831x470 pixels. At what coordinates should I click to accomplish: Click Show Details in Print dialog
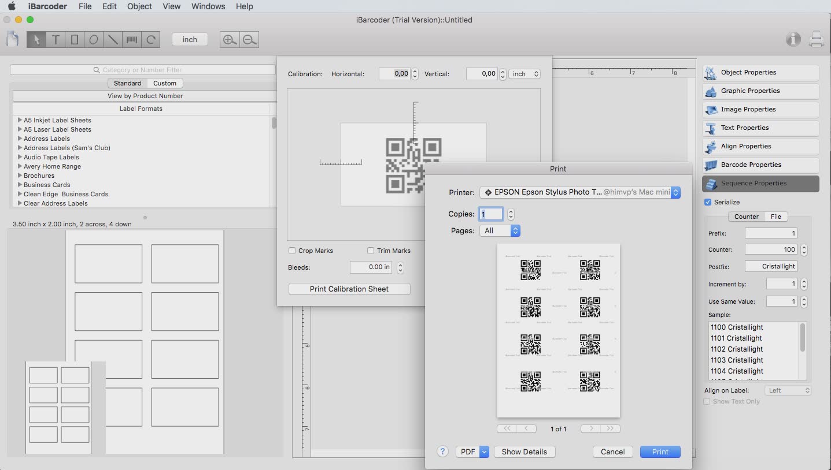(524, 452)
